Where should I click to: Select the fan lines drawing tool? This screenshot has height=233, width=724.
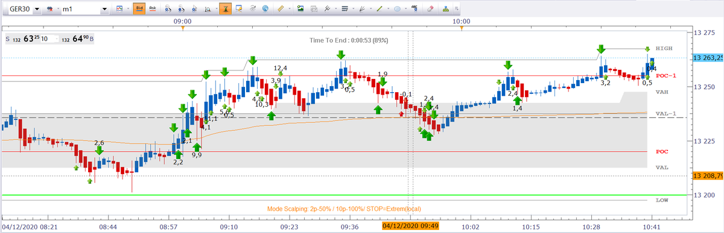point(362,9)
